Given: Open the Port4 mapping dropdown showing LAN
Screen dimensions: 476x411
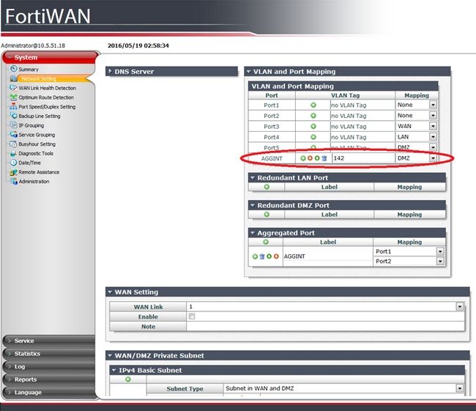Looking at the screenshot, I should (x=434, y=137).
